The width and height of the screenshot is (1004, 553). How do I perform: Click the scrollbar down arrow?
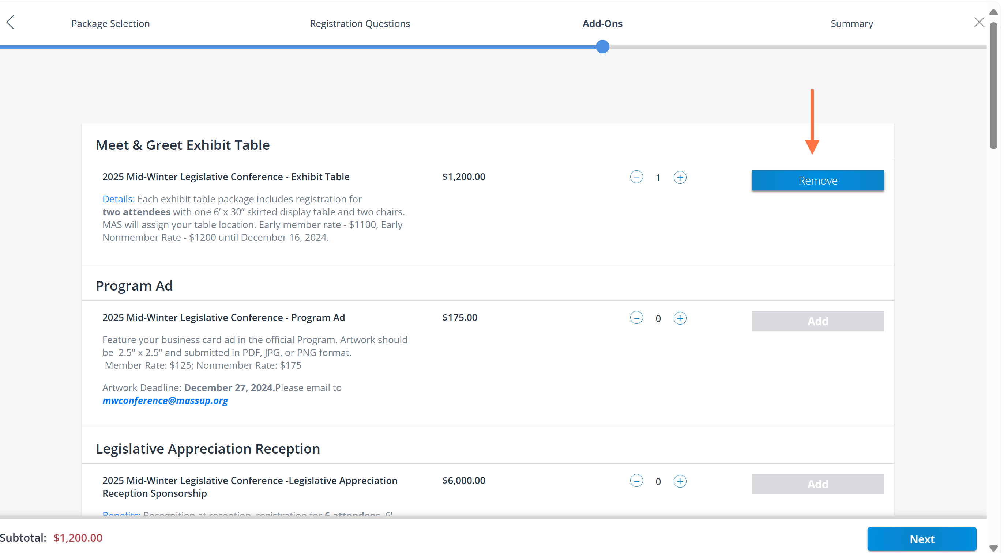(993, 548)
